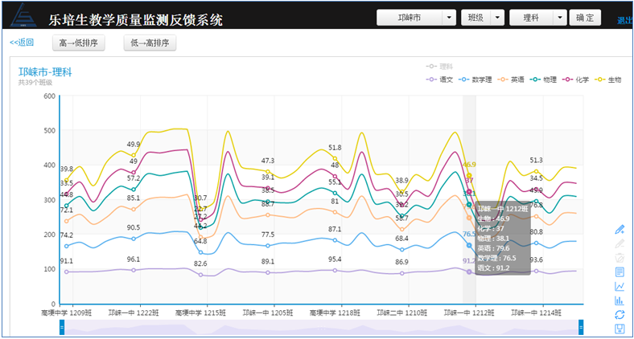The image size is (634, 339).
Task: Click the greyed-out delete mark trash icon
Action: point(619,257)
